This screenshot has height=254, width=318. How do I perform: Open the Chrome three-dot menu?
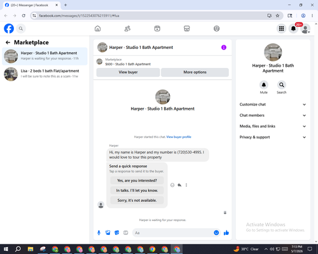tap(312, 16)
